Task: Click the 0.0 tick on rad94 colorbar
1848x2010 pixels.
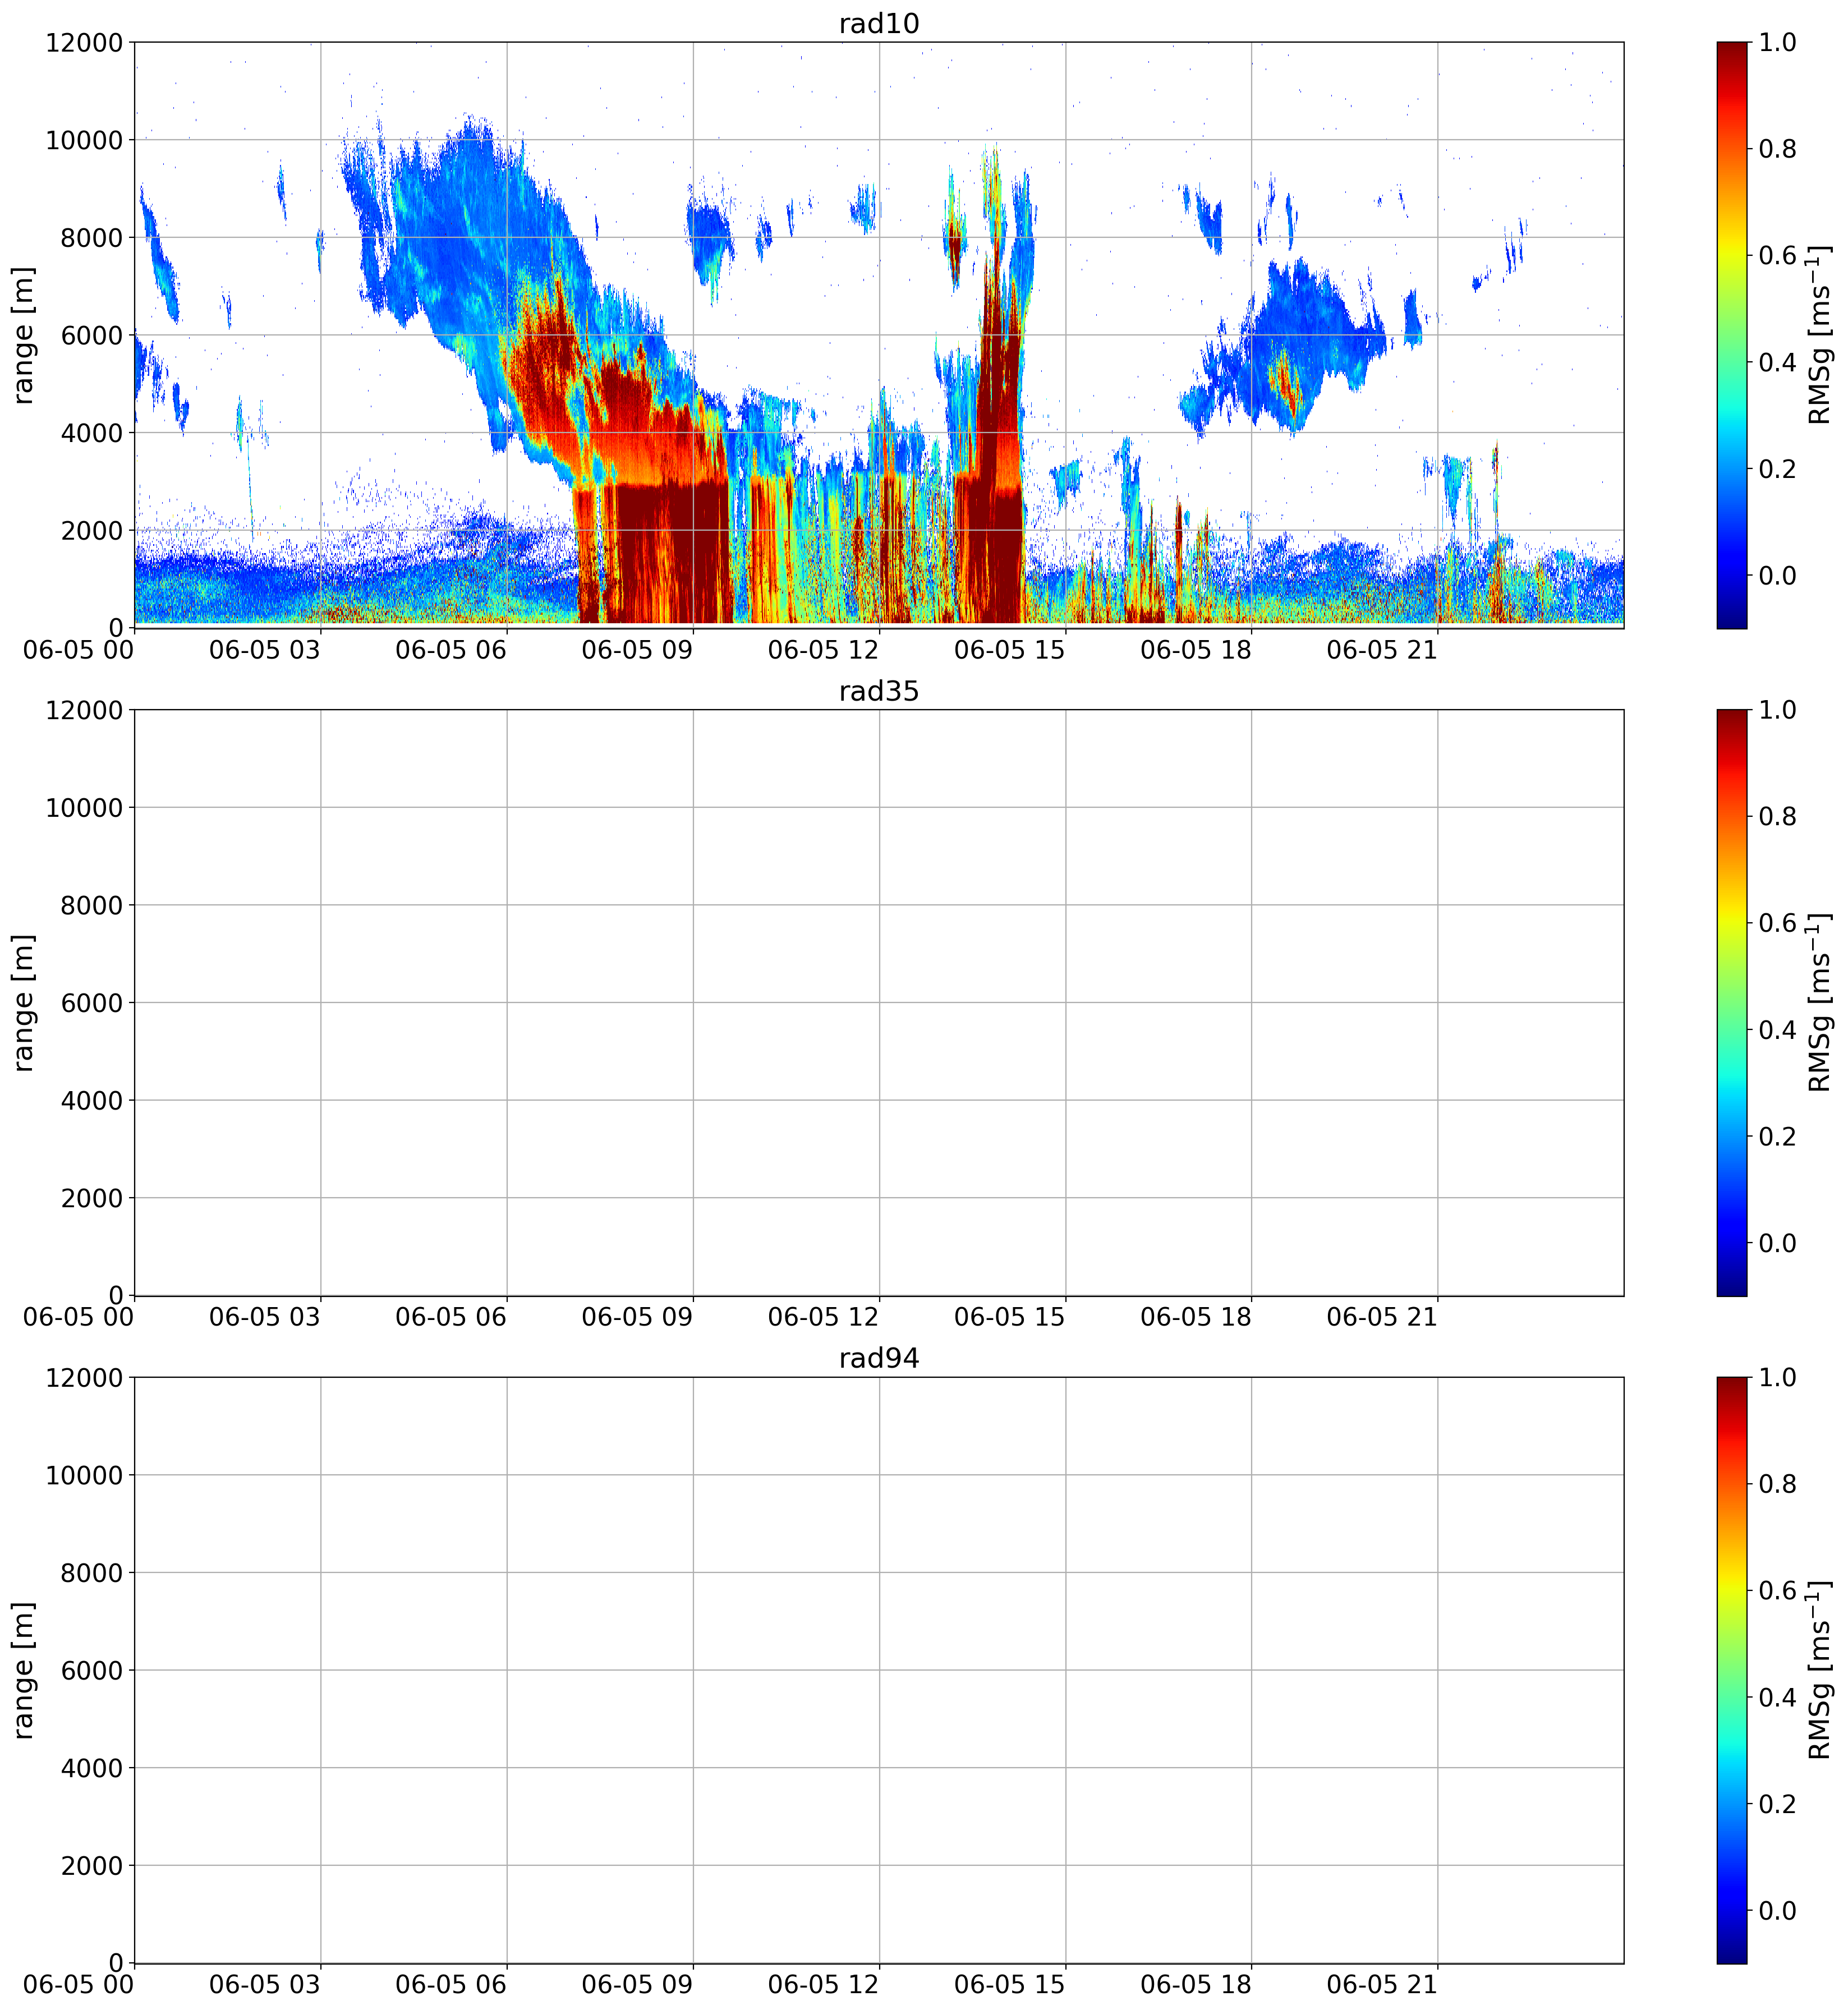Action: click(1778, 1910)
